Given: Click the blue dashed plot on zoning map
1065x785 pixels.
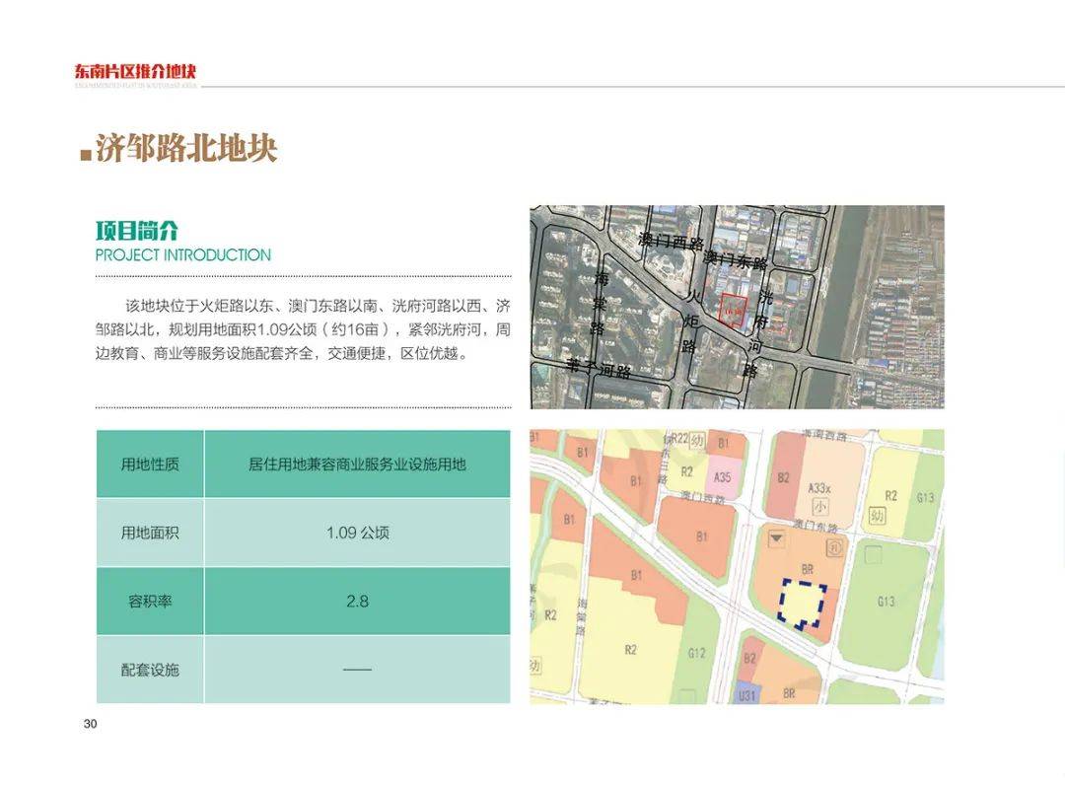Looking at the screenshot, I should [802, 603].
